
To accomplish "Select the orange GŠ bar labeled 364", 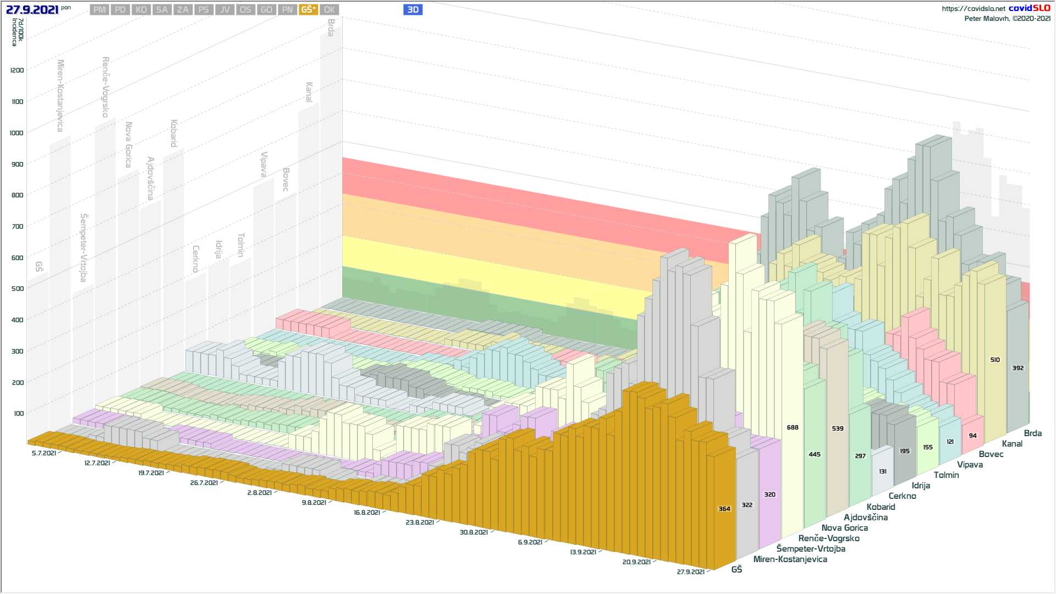I will [x=724, y=509].
